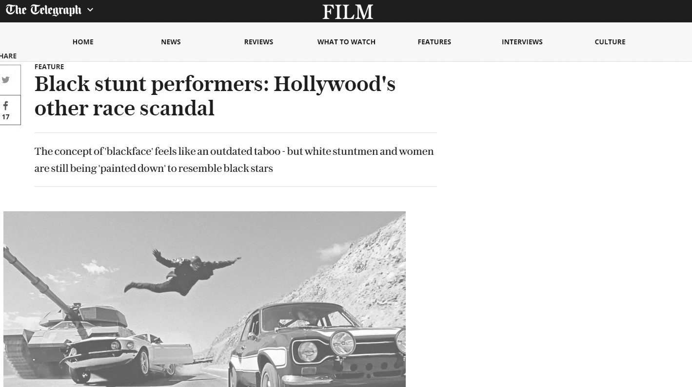Click the leaping stuntman in the photo
The width and height of the screenshot is (692, 387).
pyautogui.click(x=181, y=273)
